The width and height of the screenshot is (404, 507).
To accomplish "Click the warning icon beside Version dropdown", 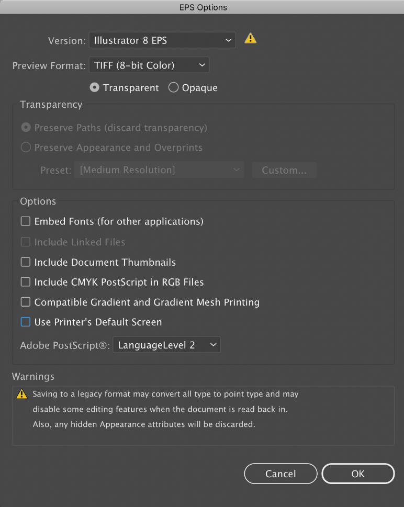I will pyautogui.click(x=251, y=39).
